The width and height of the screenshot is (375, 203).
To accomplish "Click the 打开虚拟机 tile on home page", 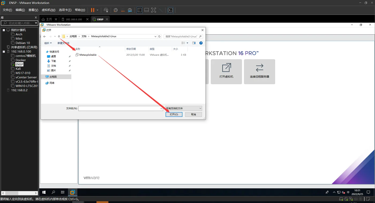I will pyautogui.click(x=226, y=72).
